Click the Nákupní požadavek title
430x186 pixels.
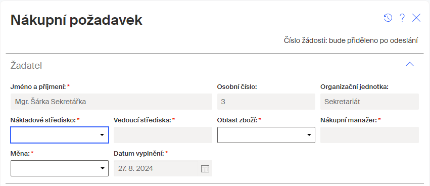pos(76,20)
